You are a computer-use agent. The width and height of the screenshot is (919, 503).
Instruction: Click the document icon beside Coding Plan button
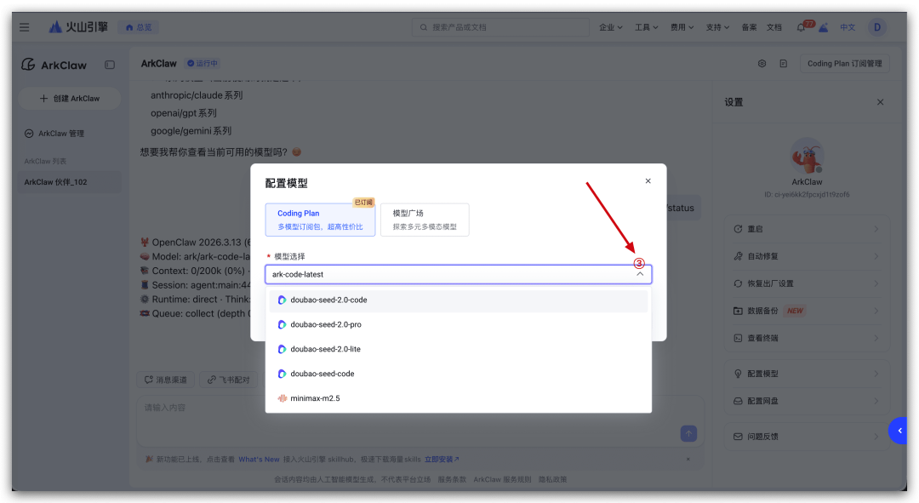(x=783, y=64)
